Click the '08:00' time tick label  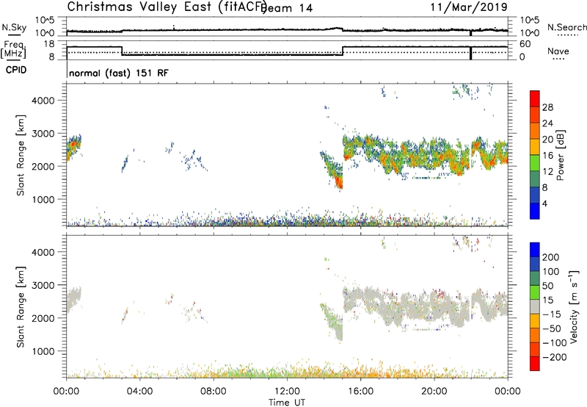point(214,392)
